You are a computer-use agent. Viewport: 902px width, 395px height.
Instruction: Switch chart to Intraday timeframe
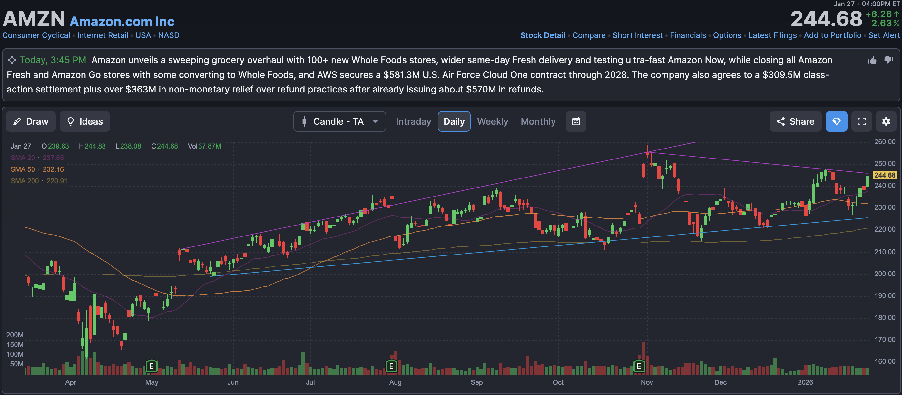click(x=413, y=121)
